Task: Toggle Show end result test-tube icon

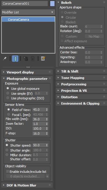Action: 15,59
